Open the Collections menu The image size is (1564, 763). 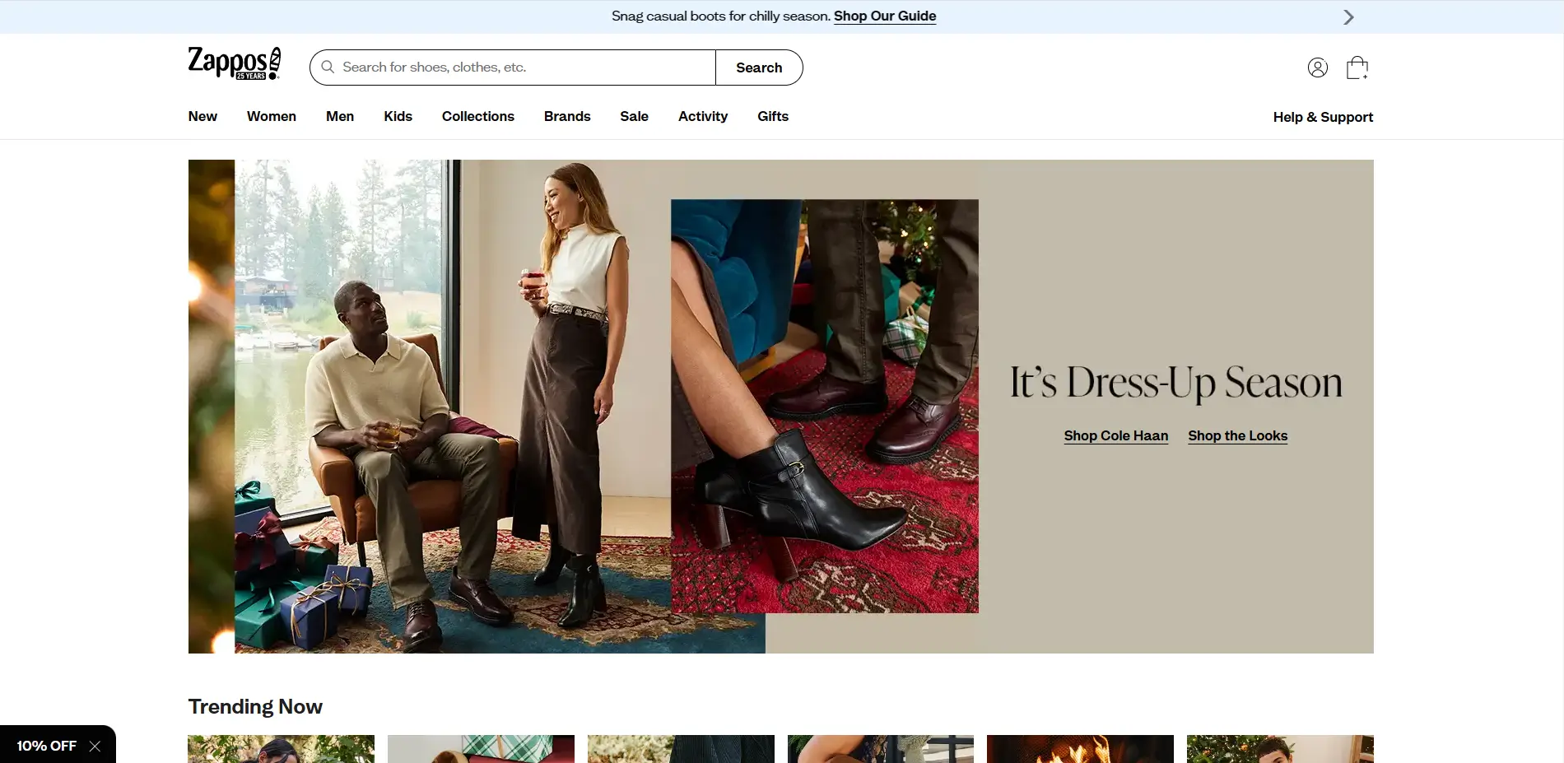pyautogui.click(x=478, y=116)
